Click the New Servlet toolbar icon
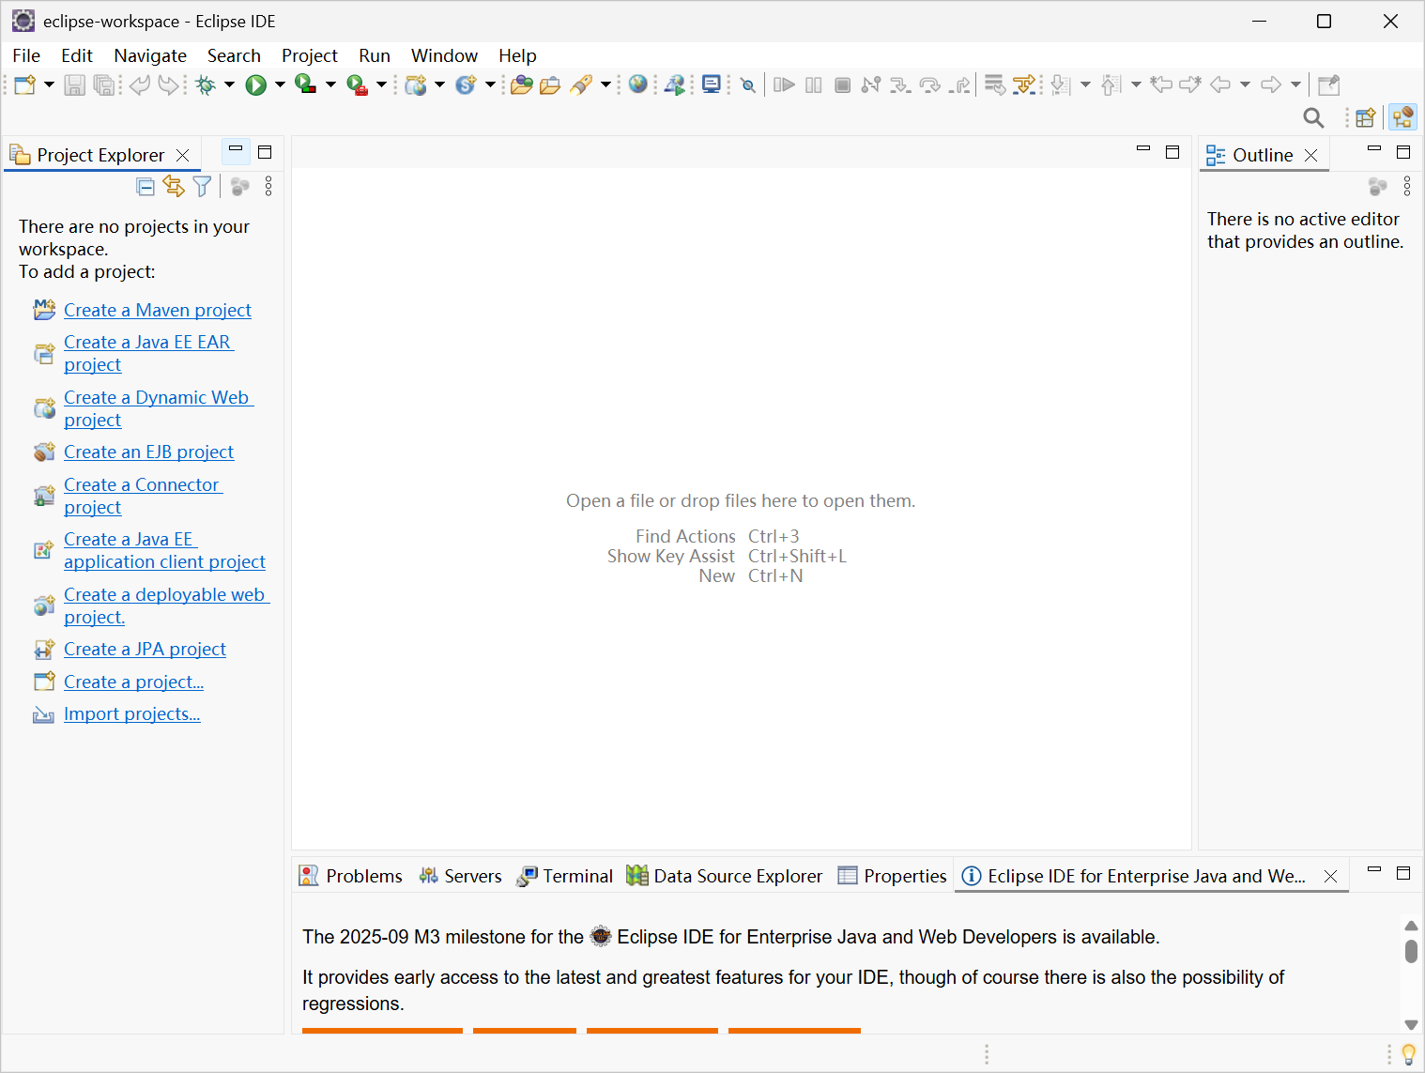The width and height of the screenshot is (1425, 1073). coord(466,85)
